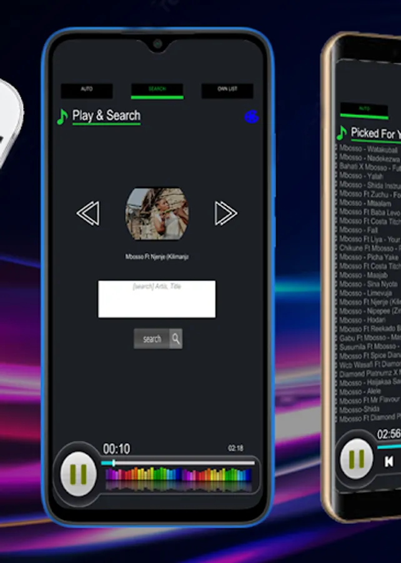Play Mbosso-Shida from list
The width and height of the screenshot is (401, 563).
tap(359, 409)
